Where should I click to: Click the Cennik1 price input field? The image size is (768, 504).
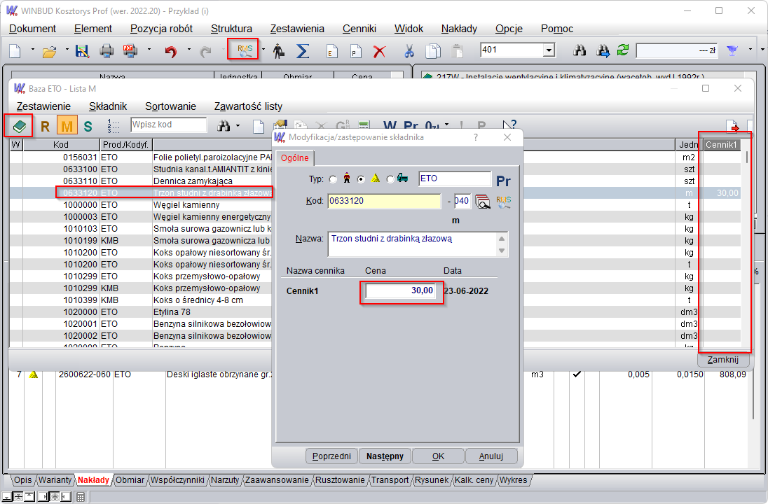pyautogui.click(x=402, y=290)
